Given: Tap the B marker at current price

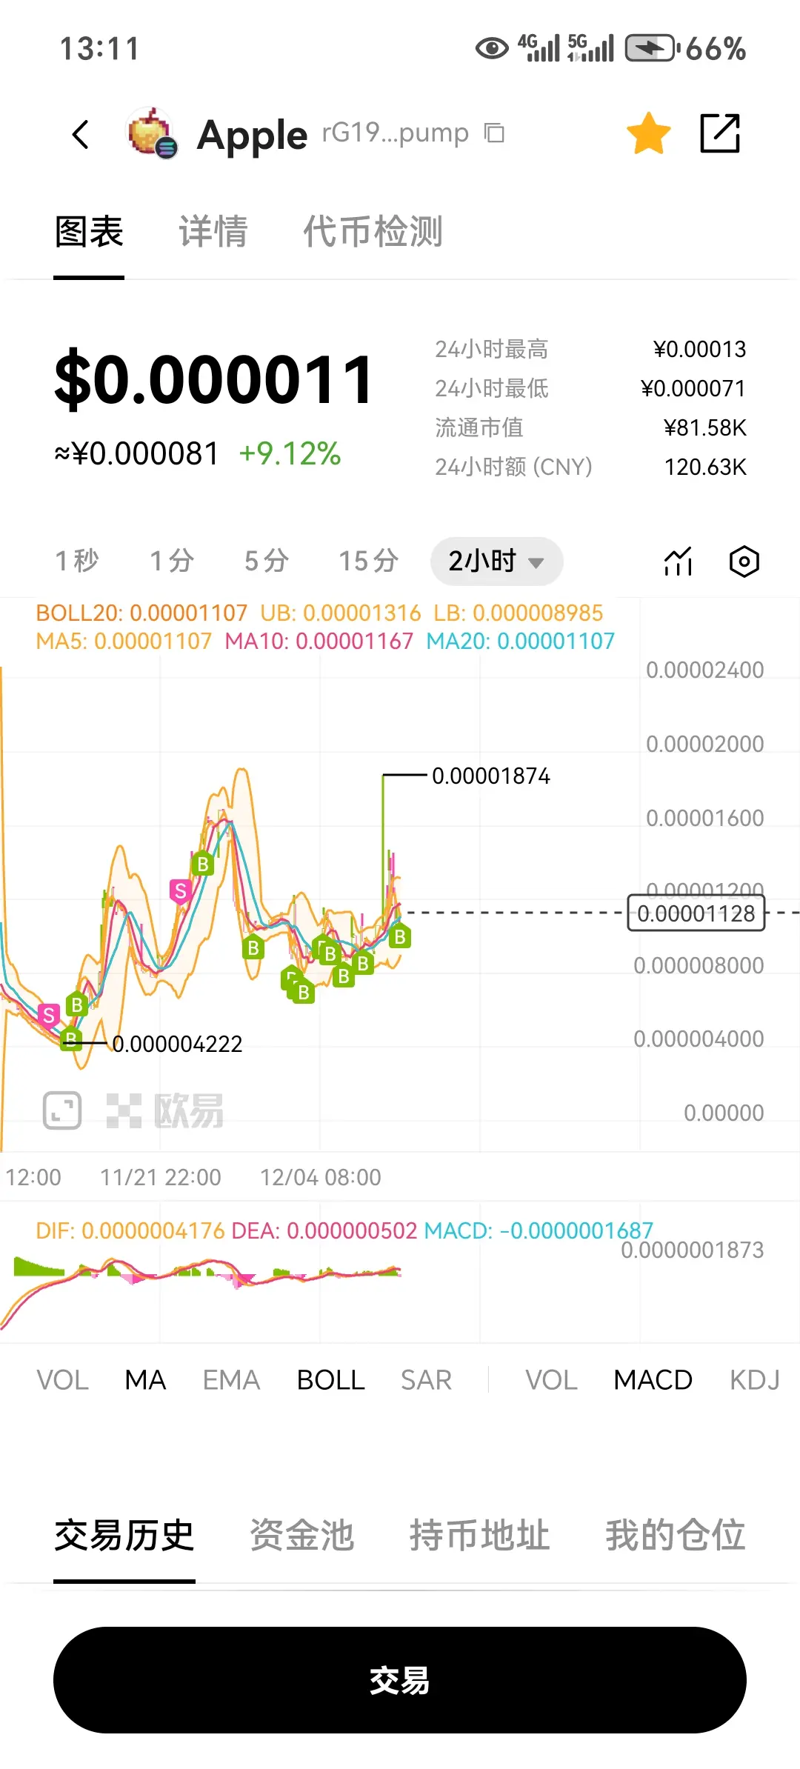Looking at the screenshot, I should tap(400, 937).
